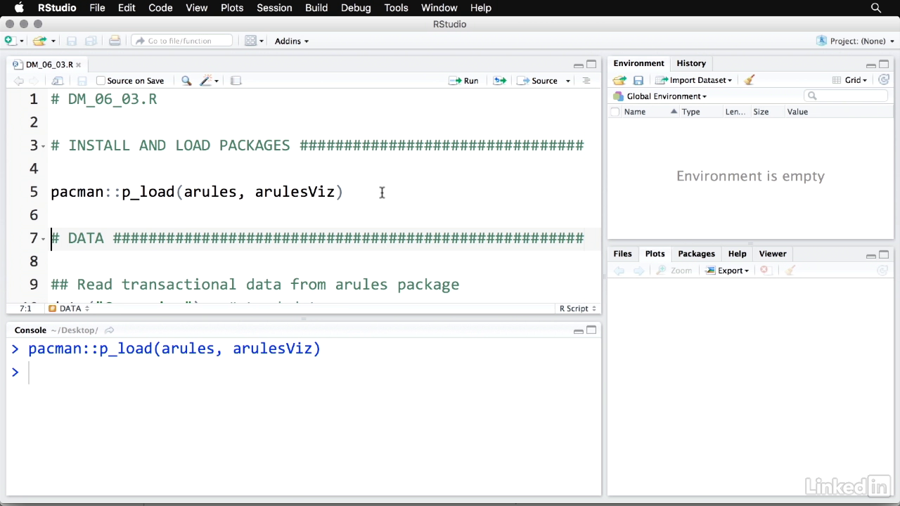Click the re-run previous code icon
The height and width of the screenshot is (506, 900).
[500, 81]
